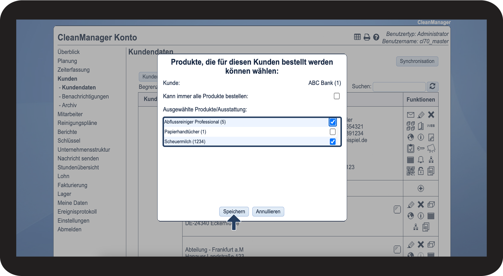503x276 pixels.
Task: Click Abmelden to log out
Action: click(69, 229)
